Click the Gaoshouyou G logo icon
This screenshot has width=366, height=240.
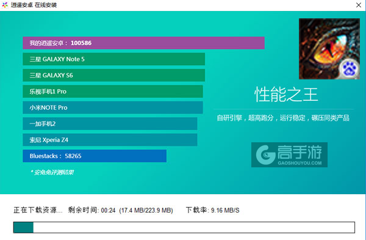coord(265,155)
